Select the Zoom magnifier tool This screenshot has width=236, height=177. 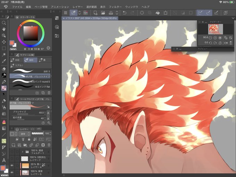tap(4, 23)
